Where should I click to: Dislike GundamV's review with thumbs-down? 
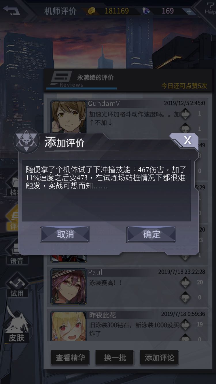coord(185,128)
